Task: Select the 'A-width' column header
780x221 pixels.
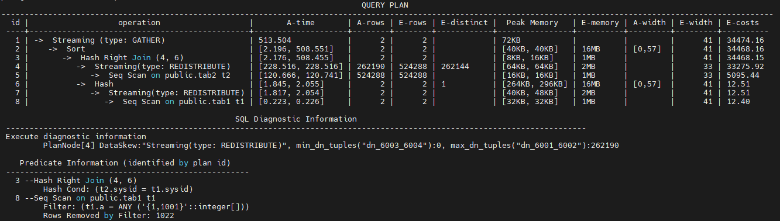Action: (649, 23)
